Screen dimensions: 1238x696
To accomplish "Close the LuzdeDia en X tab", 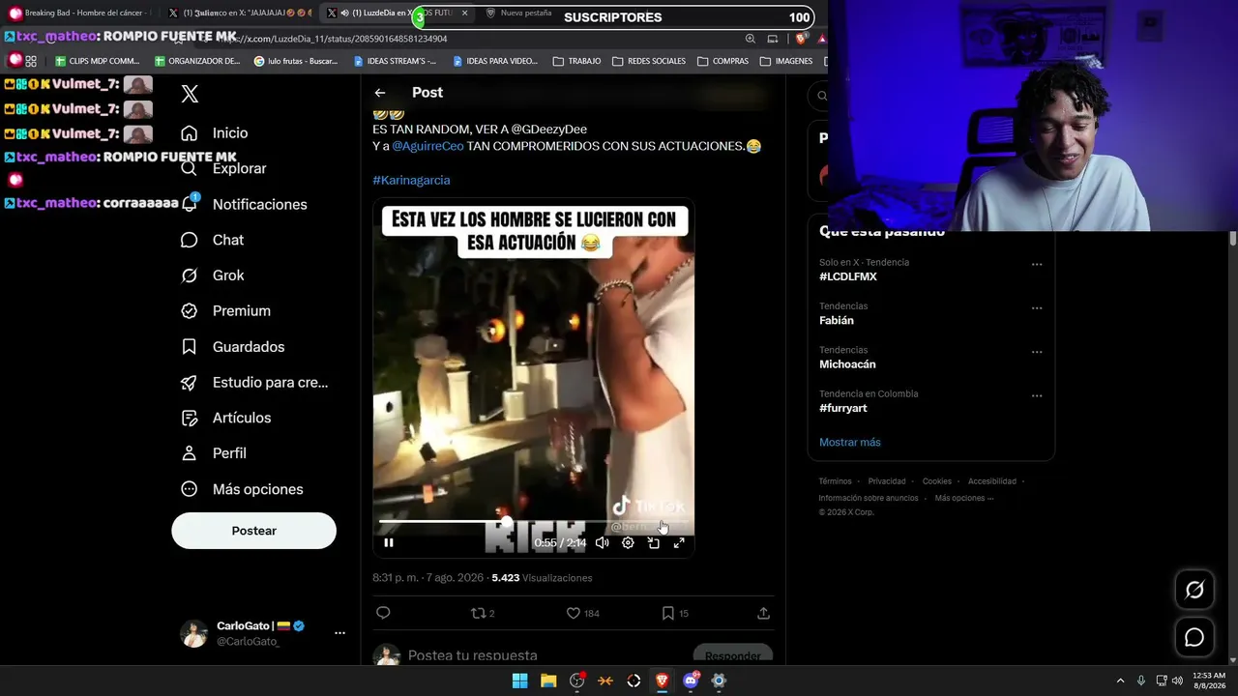I will click(x=465, y=14).
